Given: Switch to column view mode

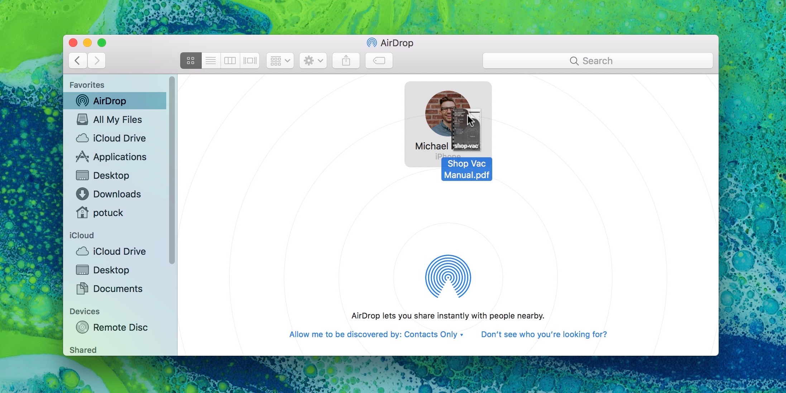Looking at the screenshot, I should 230,61.
